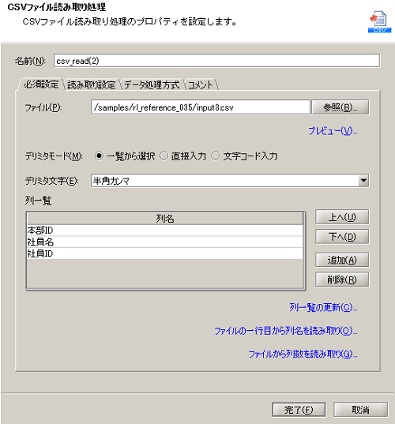
Task: Click the CSV file icon in header
Action: point(379,21)
